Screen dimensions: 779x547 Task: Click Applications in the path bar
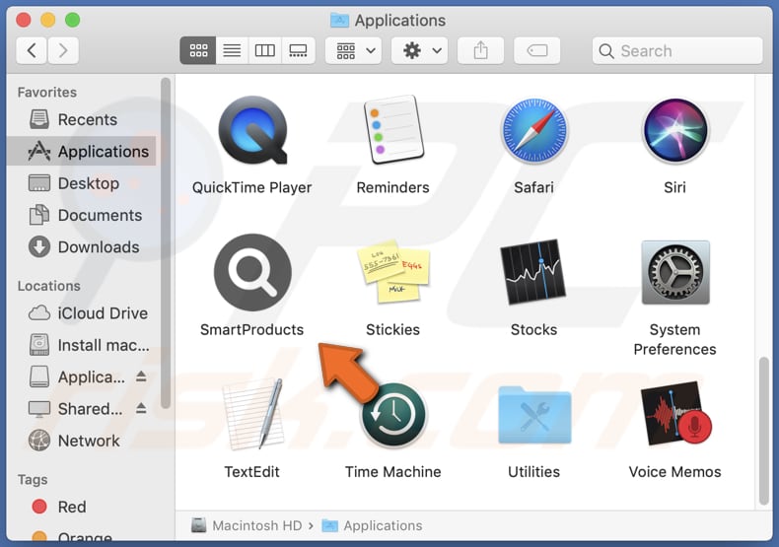pos(372,525)
